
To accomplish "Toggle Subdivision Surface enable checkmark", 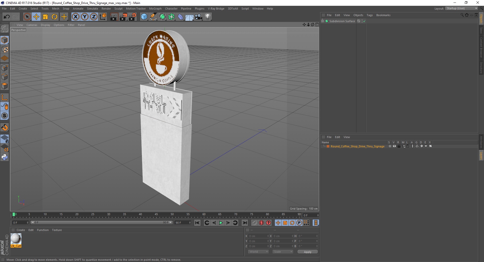I will [364, 21].
